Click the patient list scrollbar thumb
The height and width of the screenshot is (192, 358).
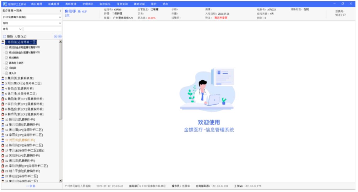point(61,81)
